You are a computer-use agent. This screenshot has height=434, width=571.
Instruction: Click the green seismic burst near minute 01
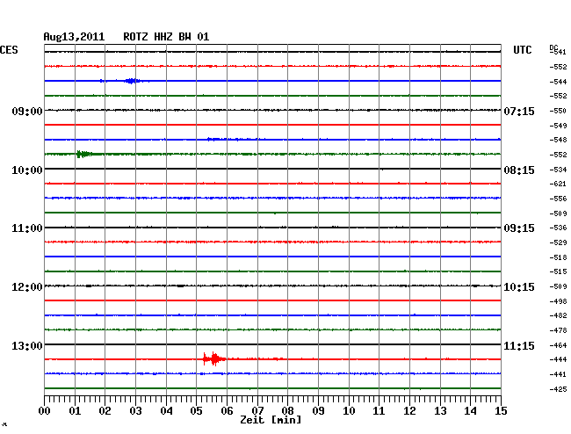83,154
